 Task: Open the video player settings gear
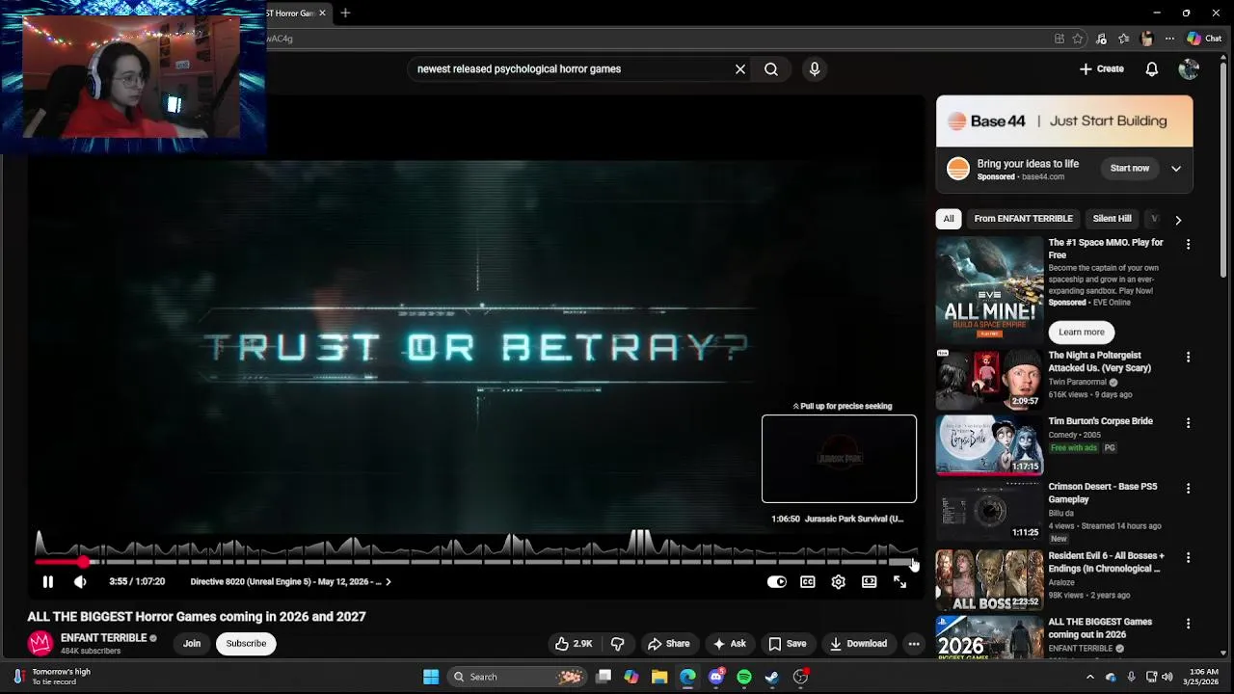(838, 581)
